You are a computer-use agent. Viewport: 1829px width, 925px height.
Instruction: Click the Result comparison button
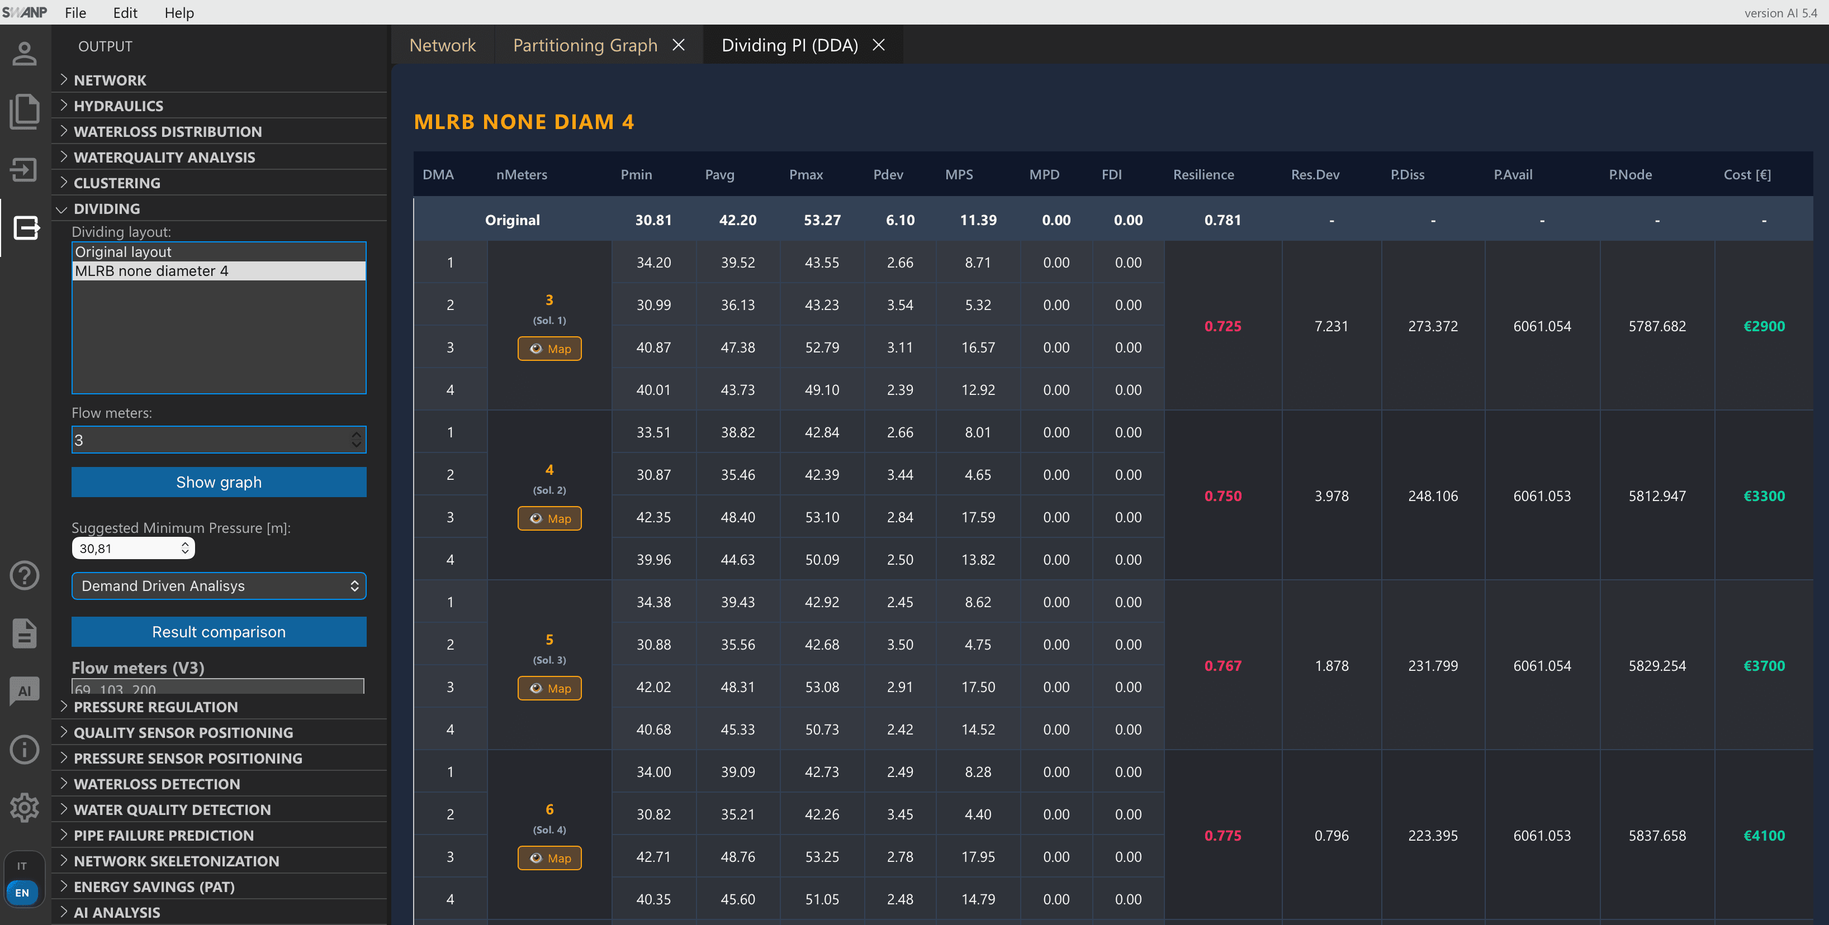(219, 631)
